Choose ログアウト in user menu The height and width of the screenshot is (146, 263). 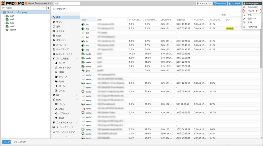coord(252,27)
